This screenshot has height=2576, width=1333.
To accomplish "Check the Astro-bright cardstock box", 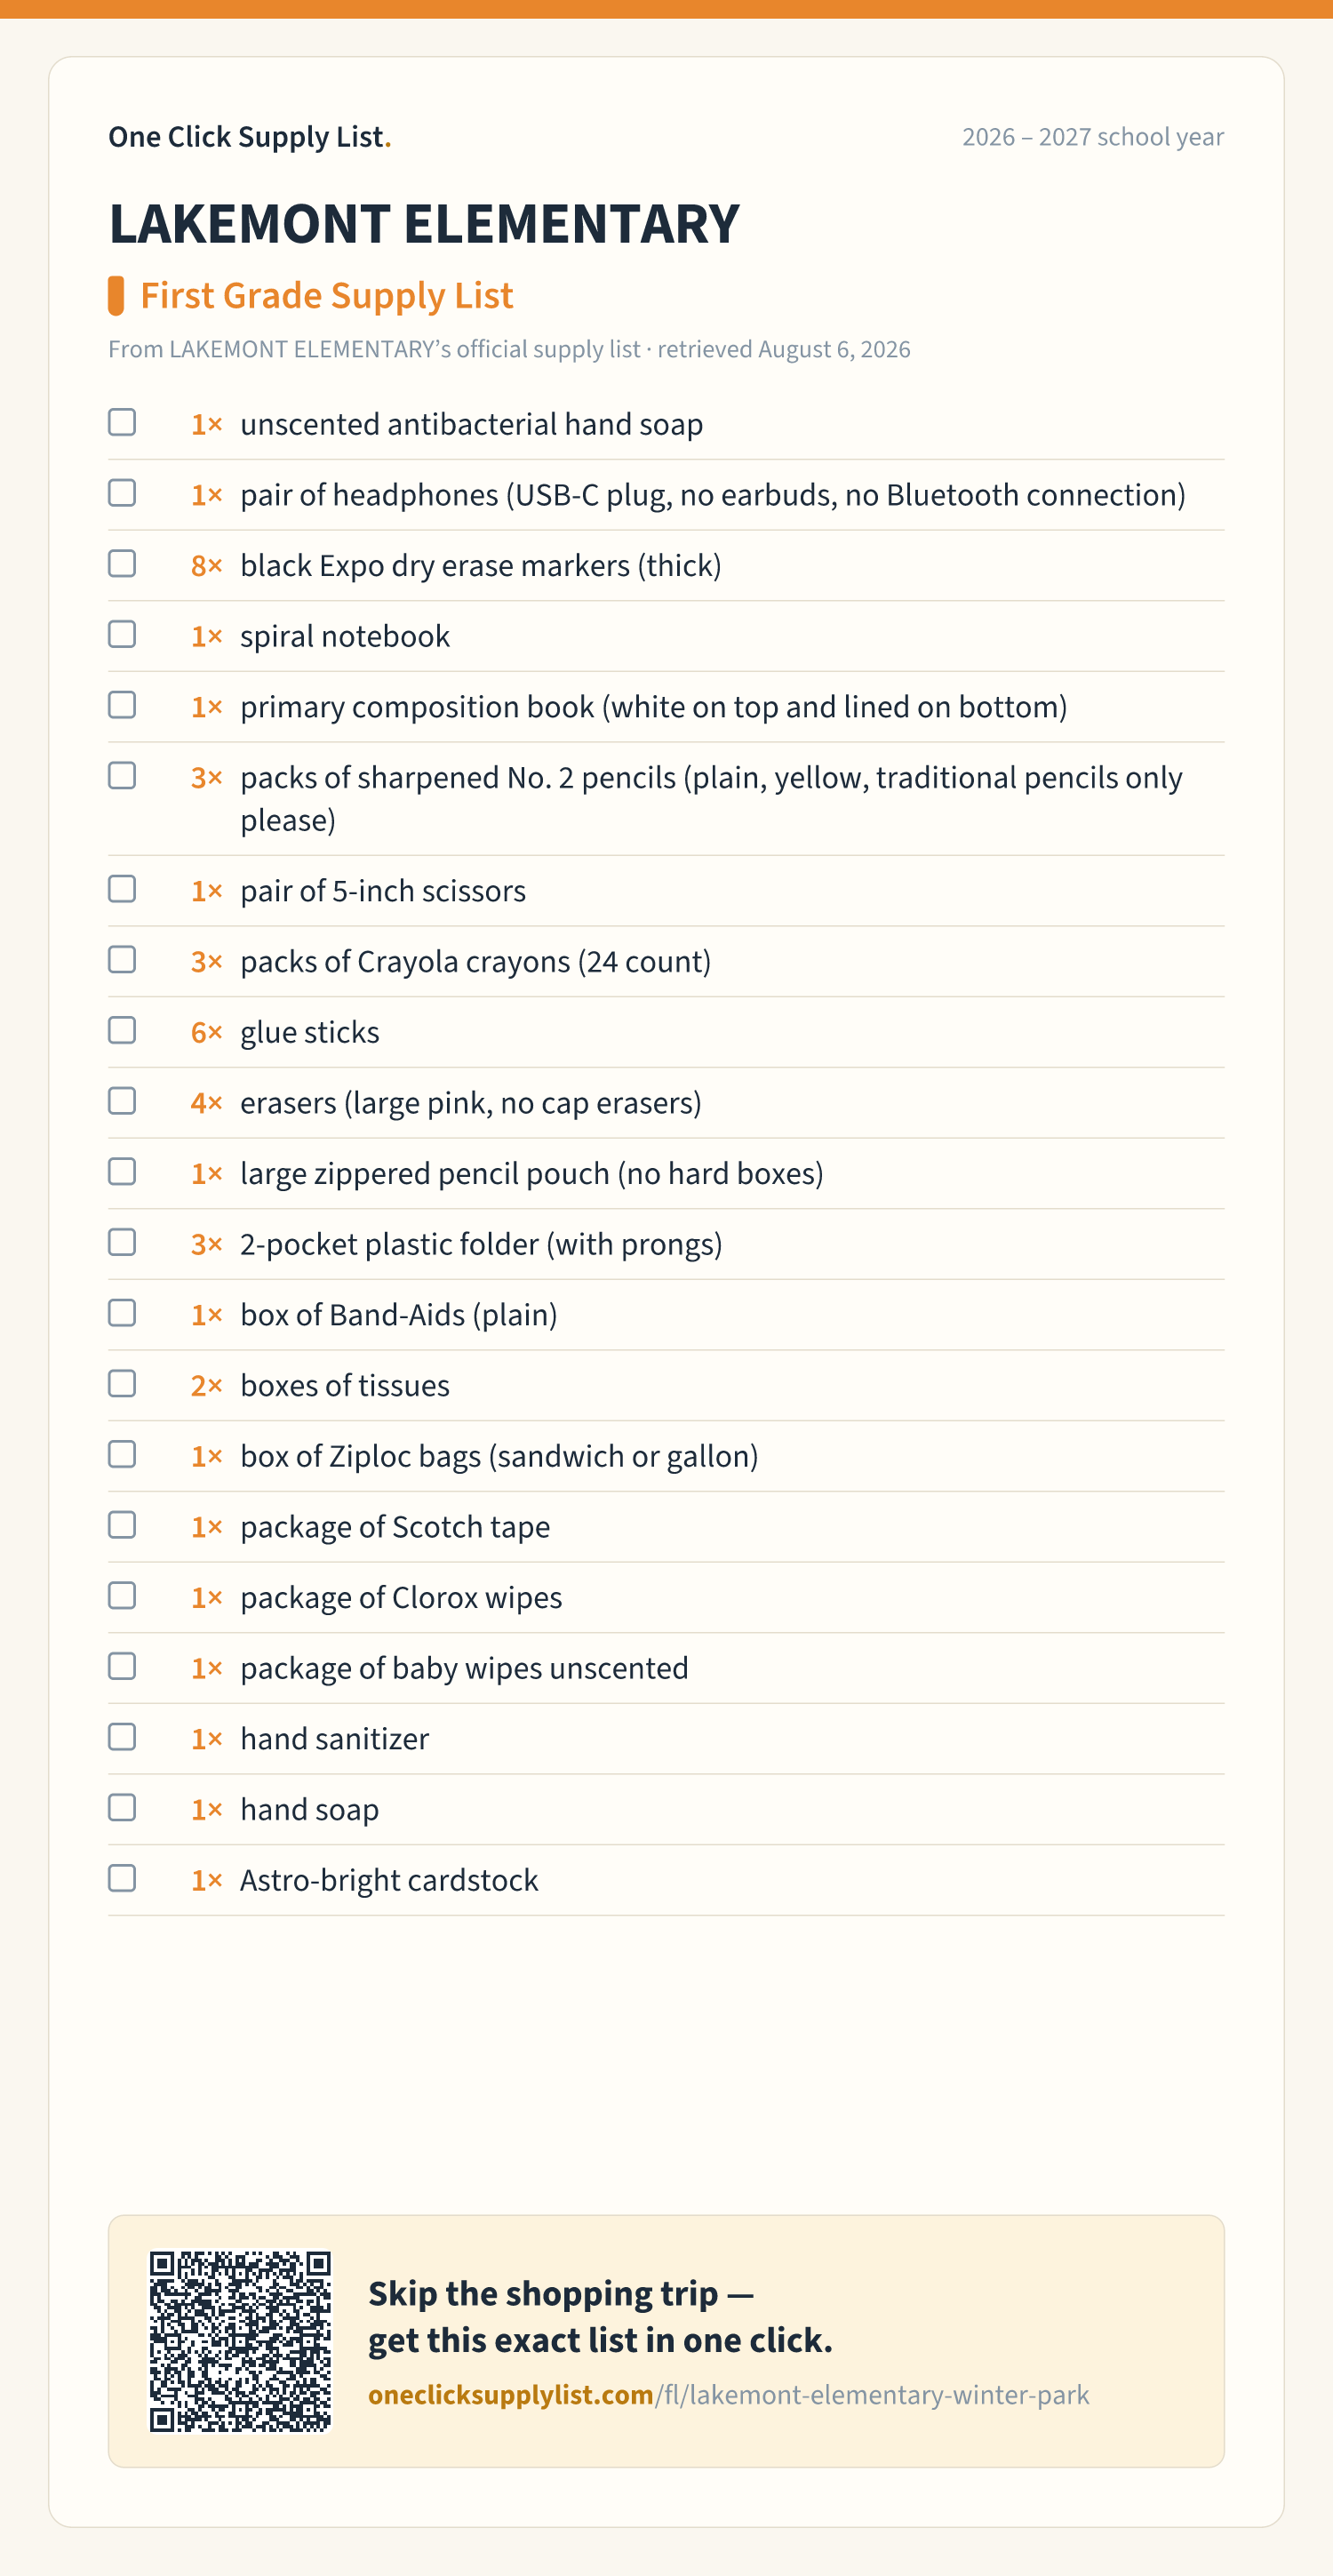I will [x=122, y=1878].
